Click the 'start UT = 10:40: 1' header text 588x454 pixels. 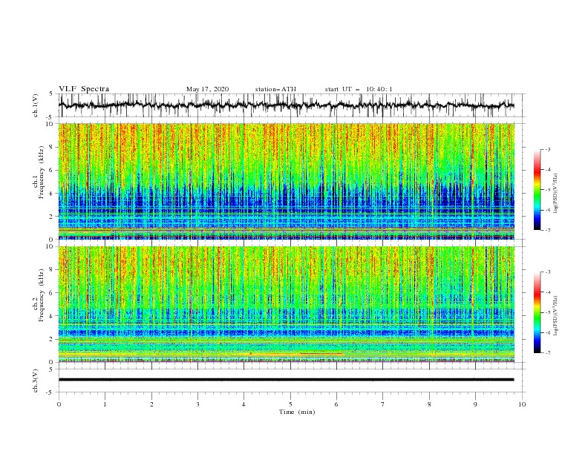tap(359, 89)
